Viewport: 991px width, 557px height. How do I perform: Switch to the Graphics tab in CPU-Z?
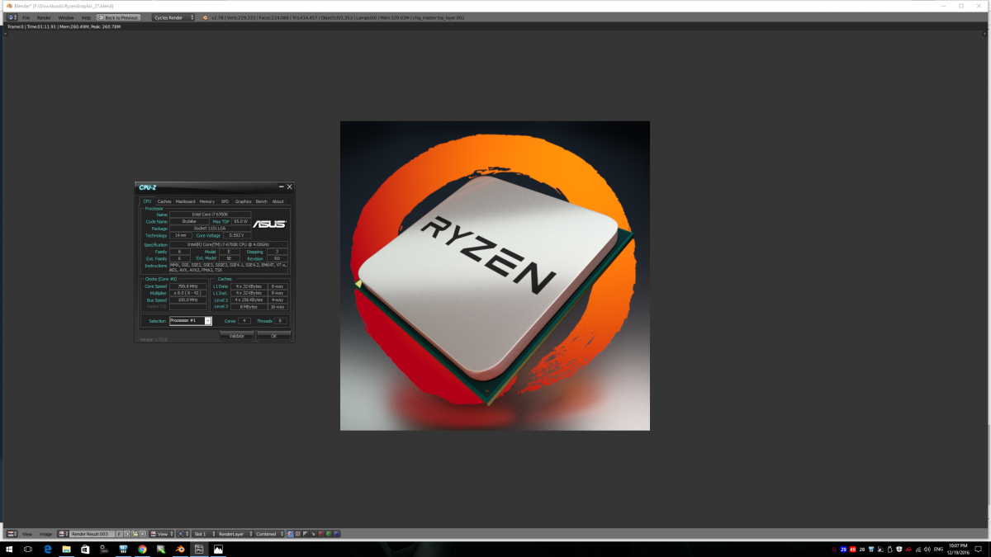[x=243, y=201]
